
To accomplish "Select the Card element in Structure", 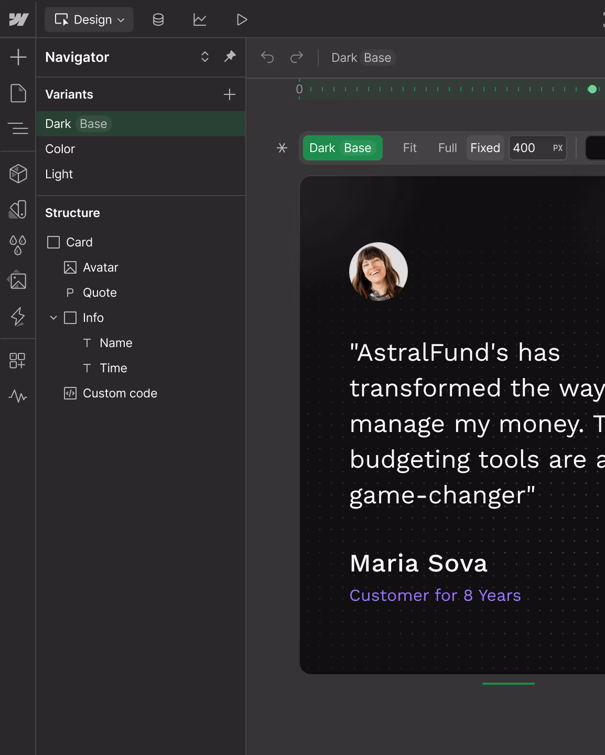I will click(141, 242).
